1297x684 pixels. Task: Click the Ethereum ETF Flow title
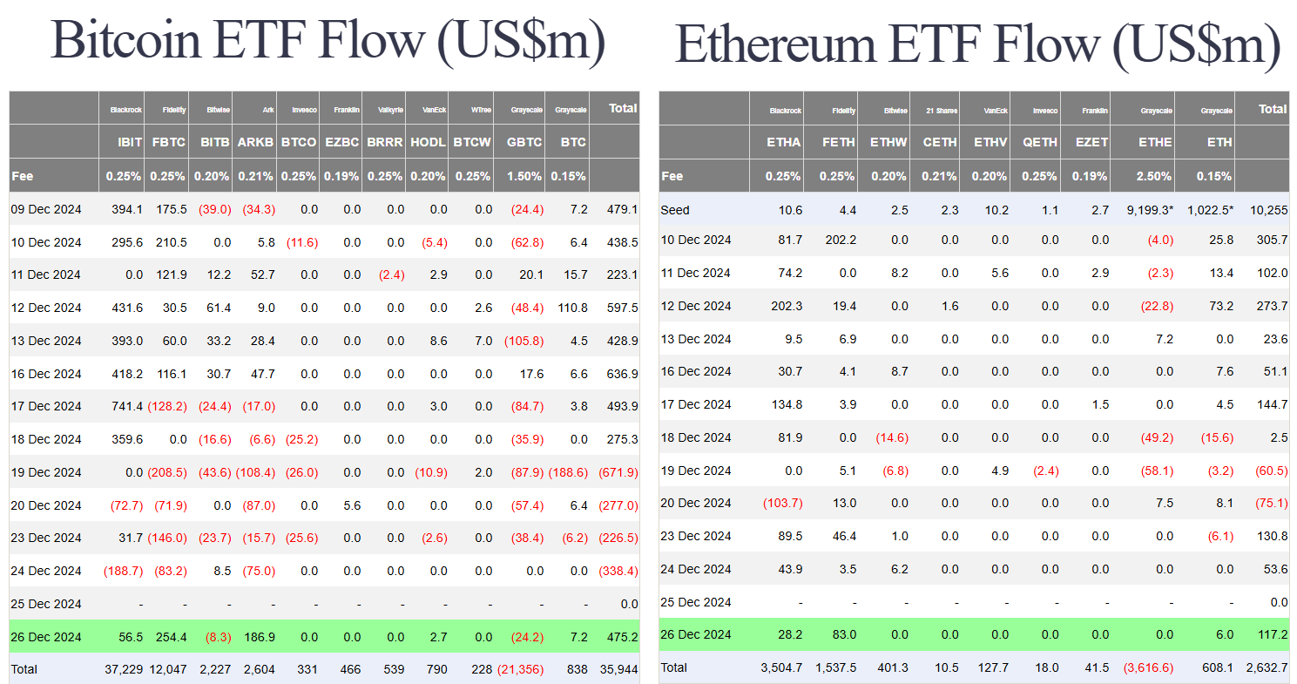point(977,44)
